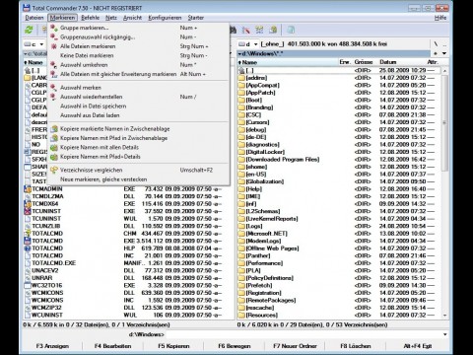Open the Befehle menu
This screenshot has height=355, width=473.
click(x=91, y=18)
